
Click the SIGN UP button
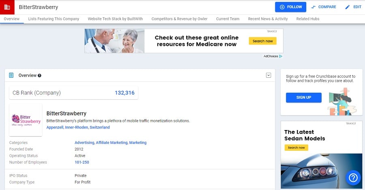click(303, 98)
